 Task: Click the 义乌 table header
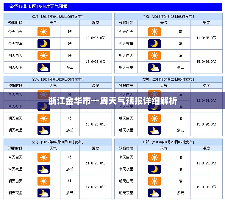pos(58,142)
